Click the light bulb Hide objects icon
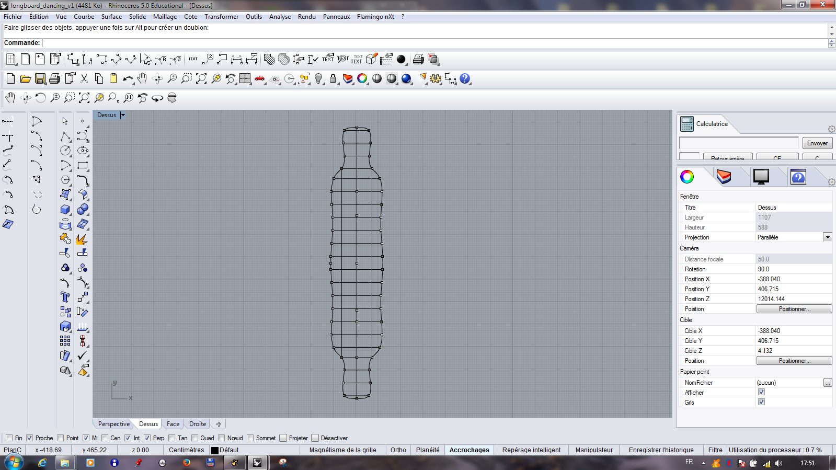The height and width of the screenshot is (470, 836). point(318,79)
